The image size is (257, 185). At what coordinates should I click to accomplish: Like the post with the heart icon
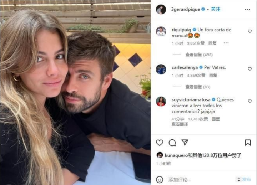click(x=160, y=143)
